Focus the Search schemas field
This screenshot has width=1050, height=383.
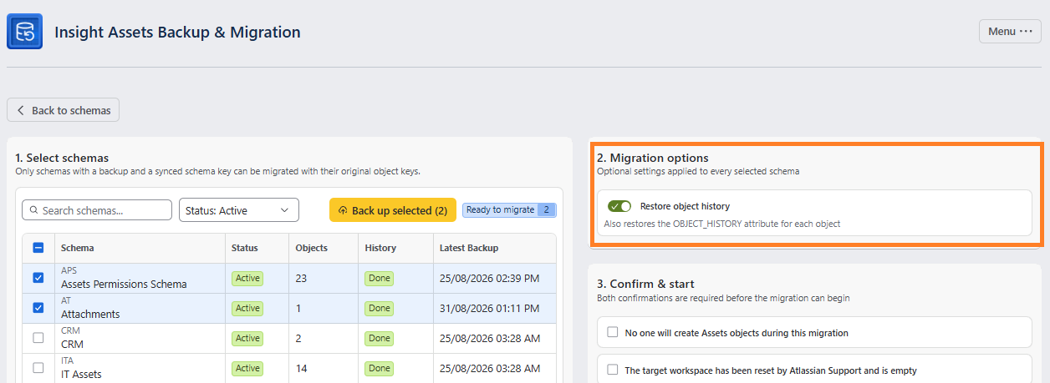(97, 210)
